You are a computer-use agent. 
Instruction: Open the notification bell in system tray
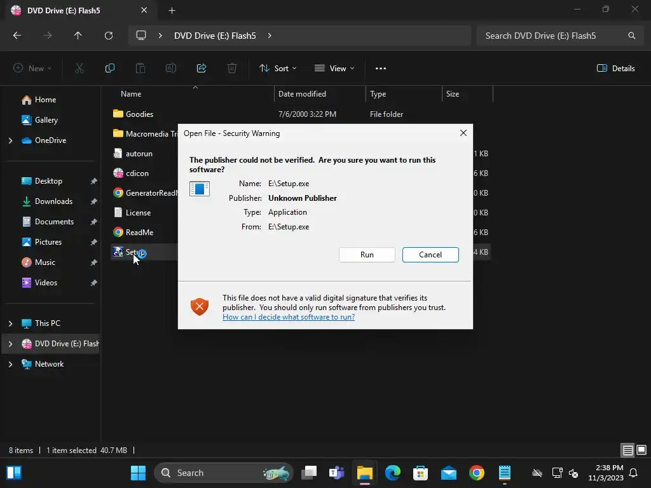click(x=634, y=473)
